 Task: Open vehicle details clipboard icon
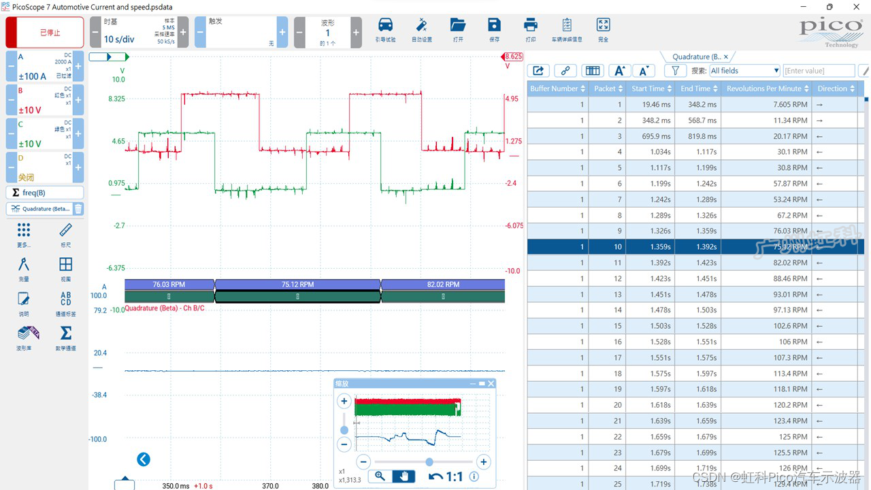[566, 25]
